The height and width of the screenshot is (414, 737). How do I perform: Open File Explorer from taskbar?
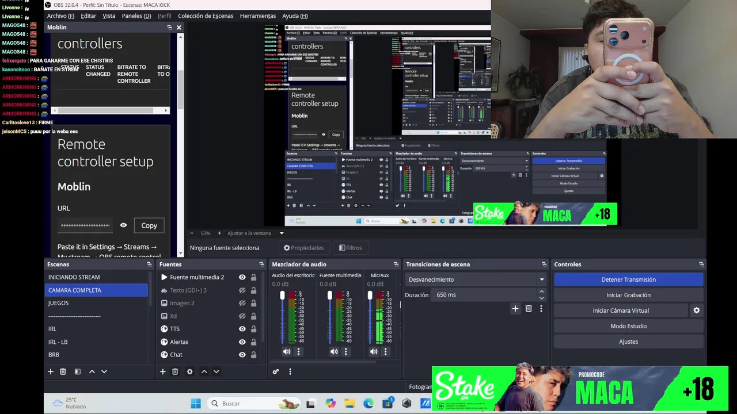click(x=349, y=404)
